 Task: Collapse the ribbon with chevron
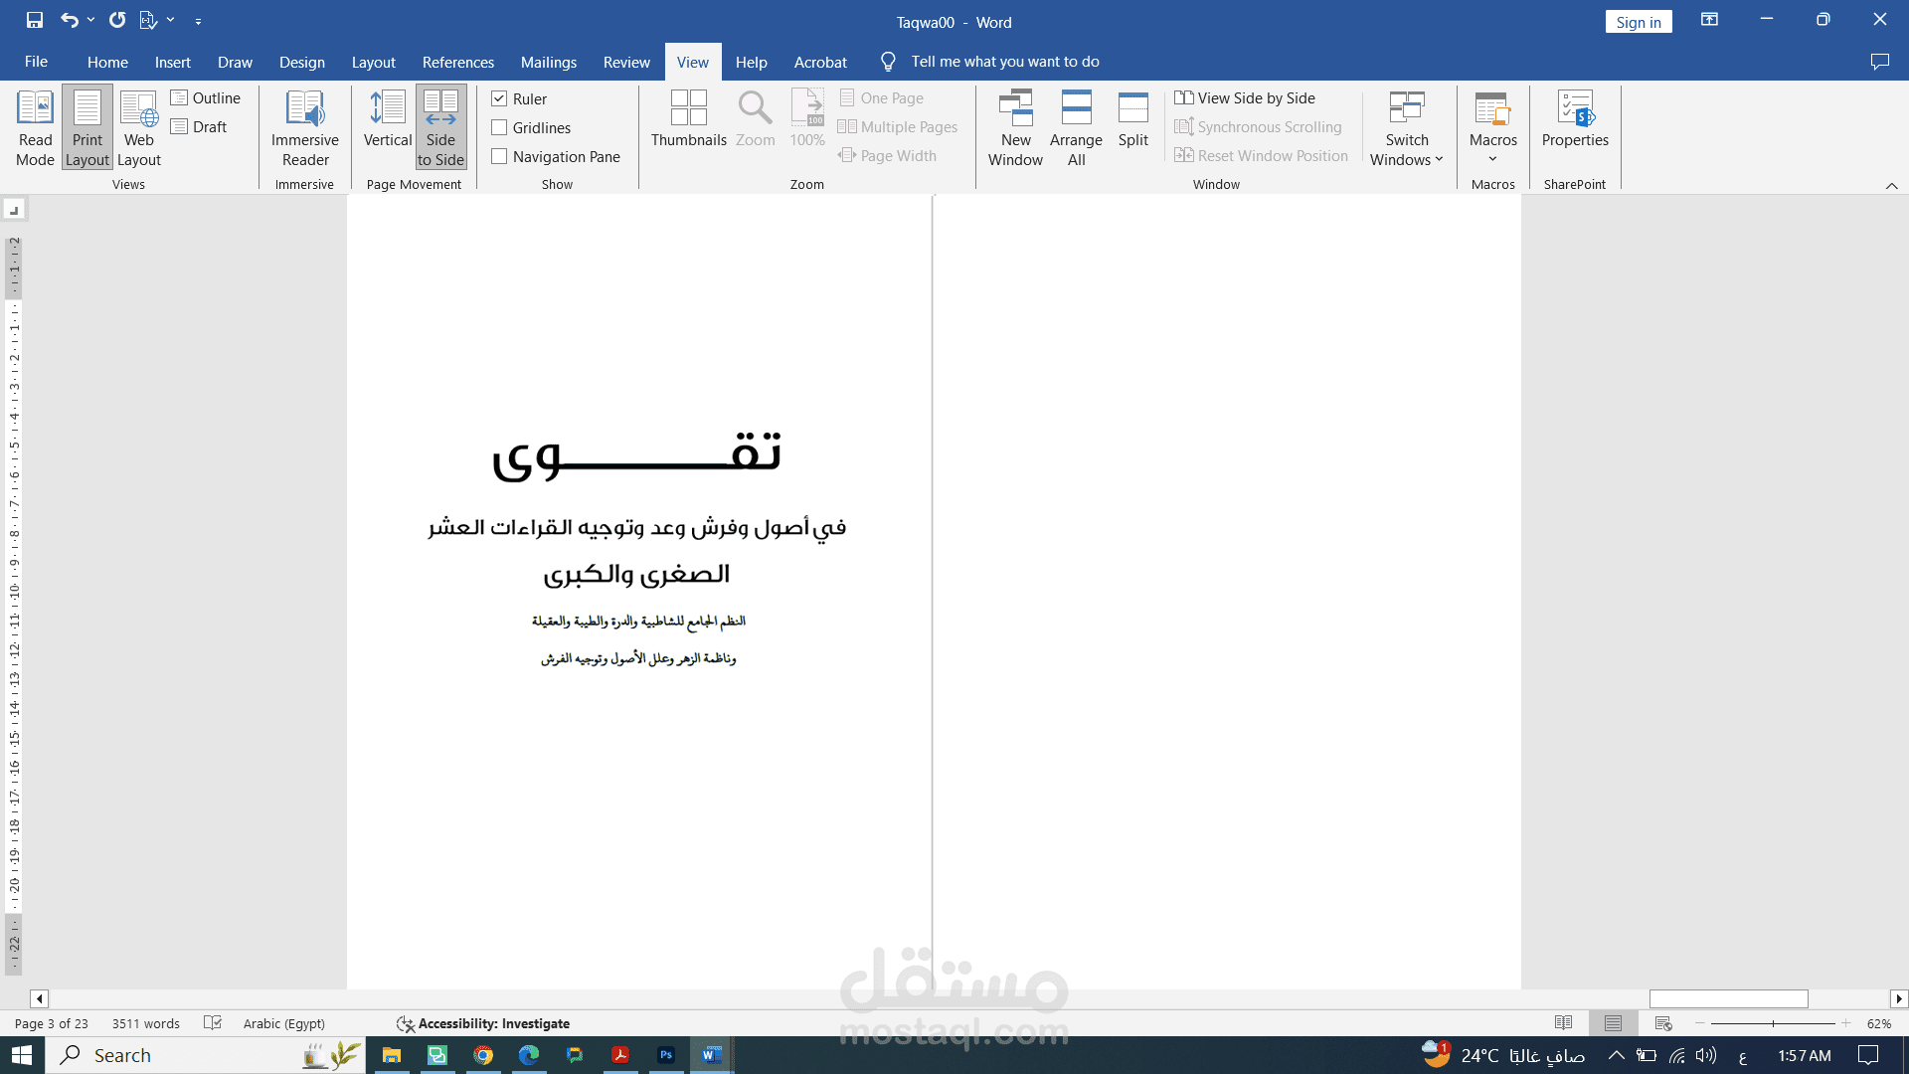coord(1891,186)
